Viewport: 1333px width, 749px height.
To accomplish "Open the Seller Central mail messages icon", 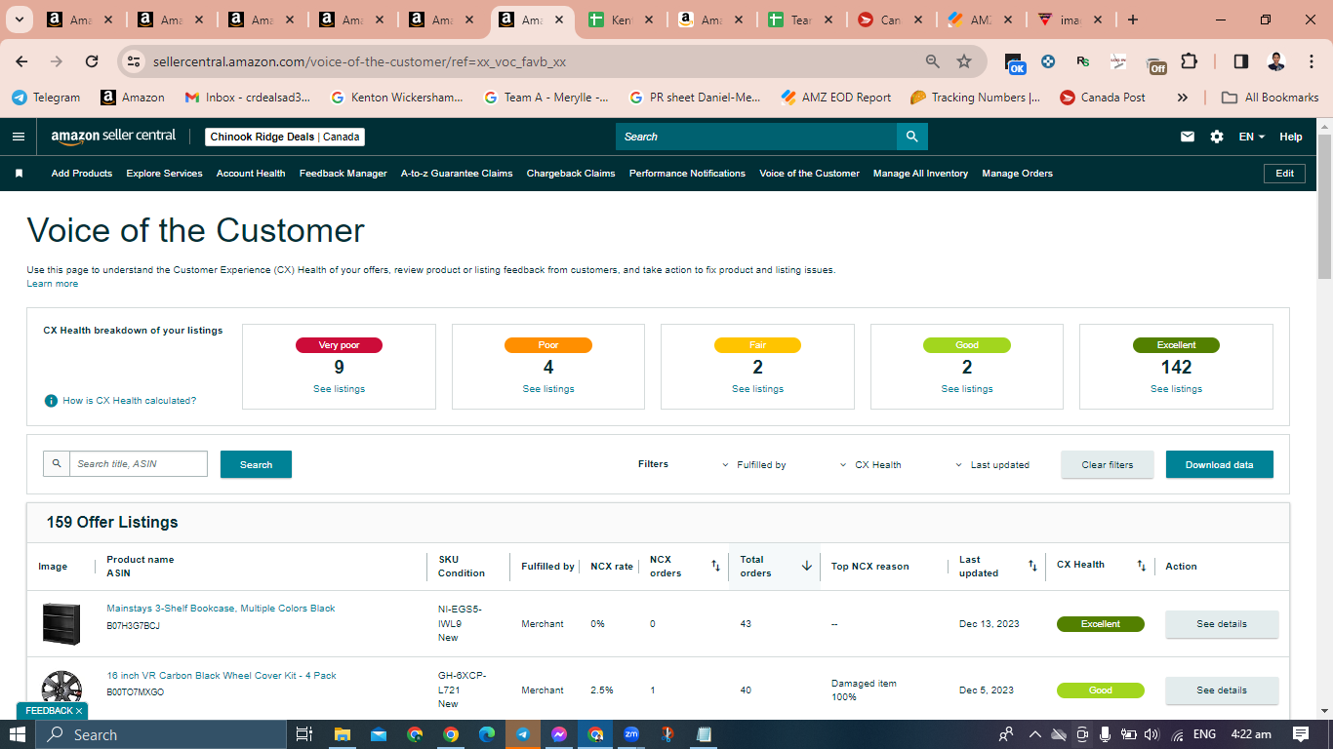I will pyautogui.click(x=1188, y=137).
